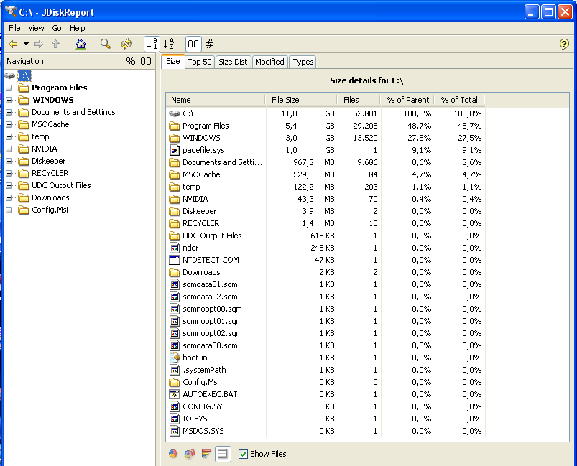Switch to the pie chart view
Image resolution: width=577 pixels, height=466 pixels.
coord(173,454)
